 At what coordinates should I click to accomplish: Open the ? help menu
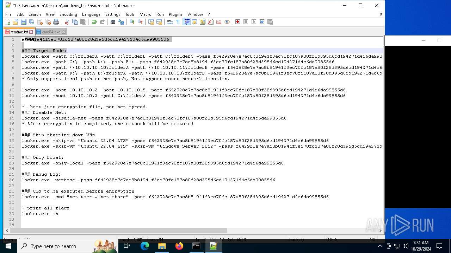tap(209, 14)
